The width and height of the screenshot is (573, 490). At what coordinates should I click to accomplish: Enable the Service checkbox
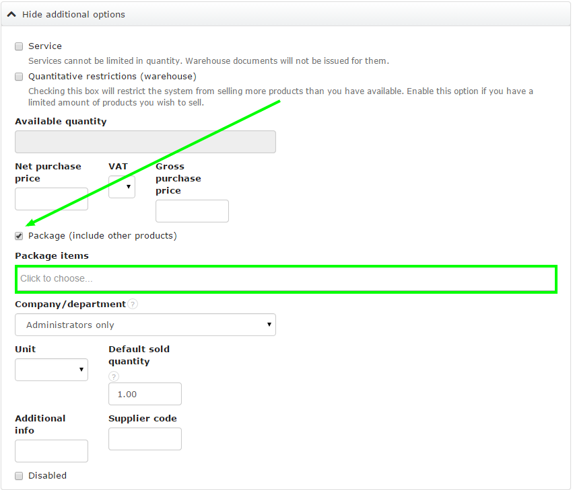coord(19,46)
